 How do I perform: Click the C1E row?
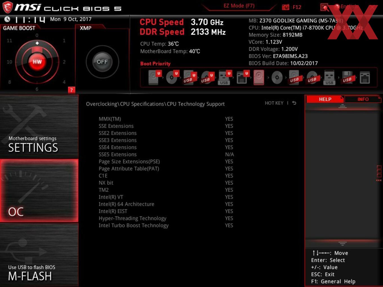[166, 176]
